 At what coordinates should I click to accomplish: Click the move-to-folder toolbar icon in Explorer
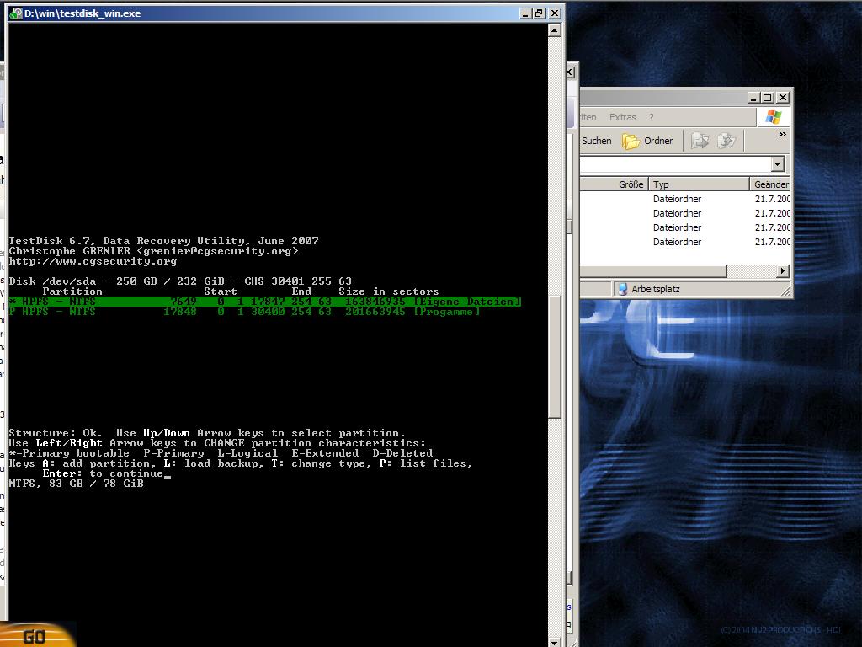pos(700,141)
